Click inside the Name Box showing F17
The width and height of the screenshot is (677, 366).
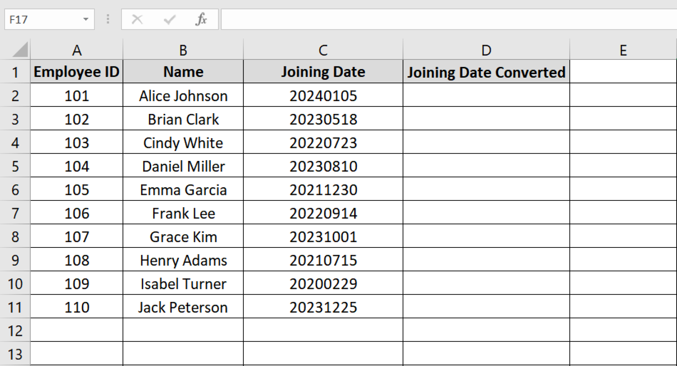coord(40,19)
